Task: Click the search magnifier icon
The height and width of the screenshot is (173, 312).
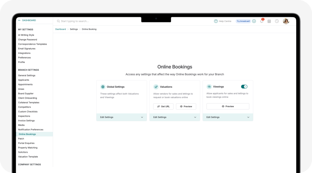Action: (x=58, y=21)
